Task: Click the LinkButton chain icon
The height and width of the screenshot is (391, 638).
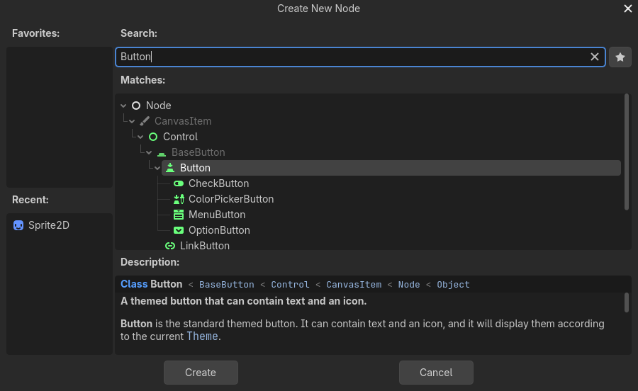Action: tap(170, 246)
